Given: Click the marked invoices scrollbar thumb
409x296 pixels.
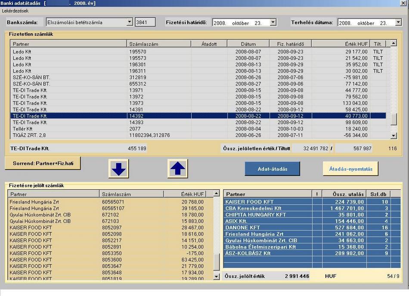Looking at the screenshot, I should coord(217,262).
